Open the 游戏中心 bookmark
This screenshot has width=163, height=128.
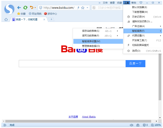tap(50, 14)
